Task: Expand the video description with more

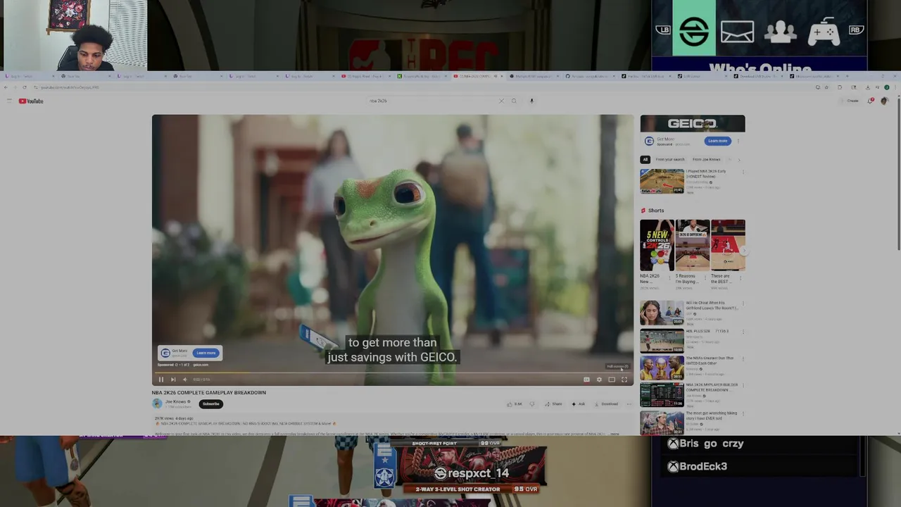Action: click(x=615, y=434)
